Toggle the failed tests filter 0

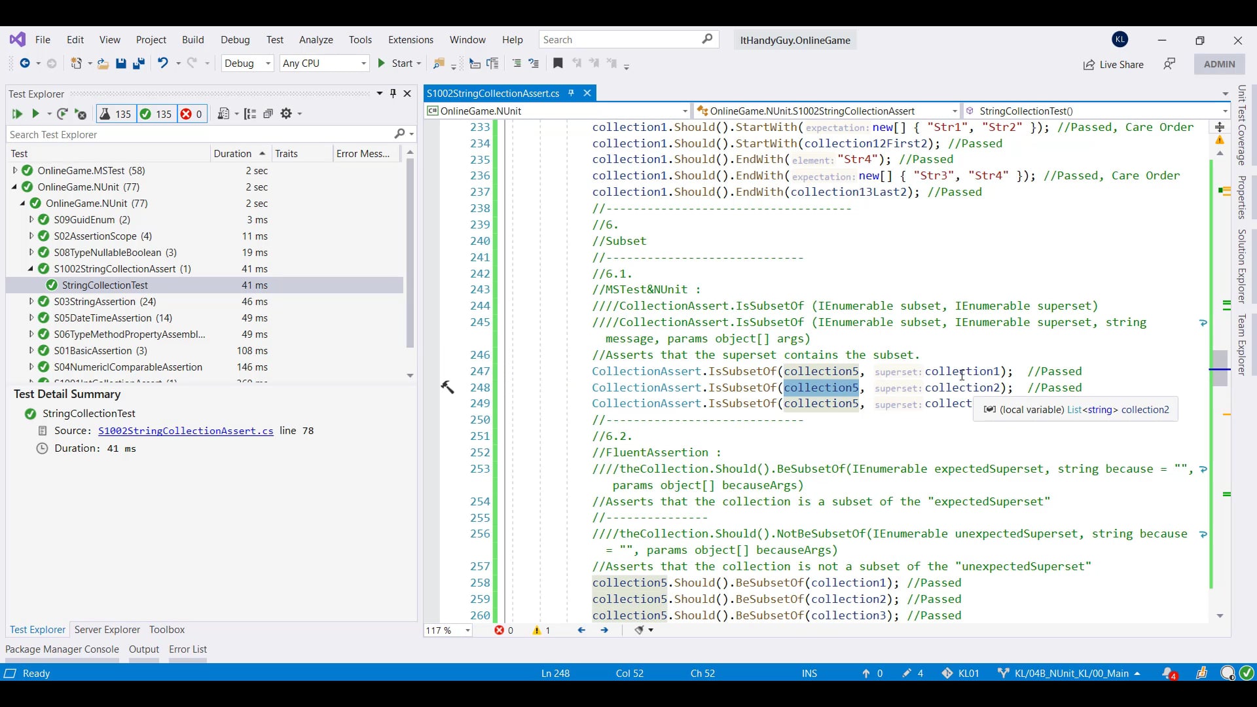(x=192, y=114)
